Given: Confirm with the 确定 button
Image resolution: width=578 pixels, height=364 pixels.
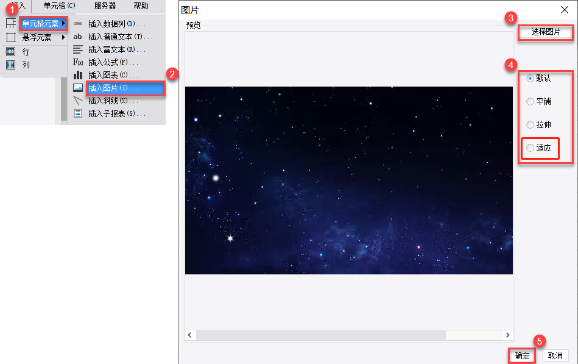Looking at the screenshot, I should [522, 355].
